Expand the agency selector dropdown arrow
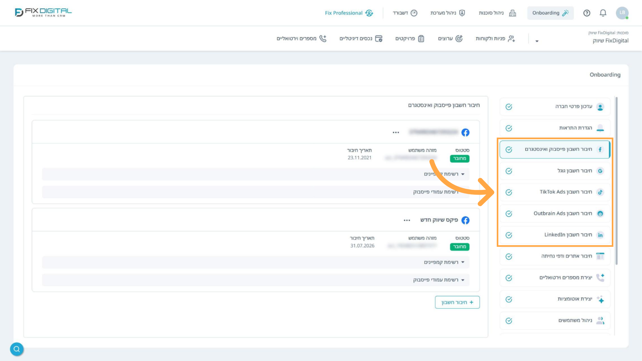Viewport: 642px width, 361px height. point(537,41)
